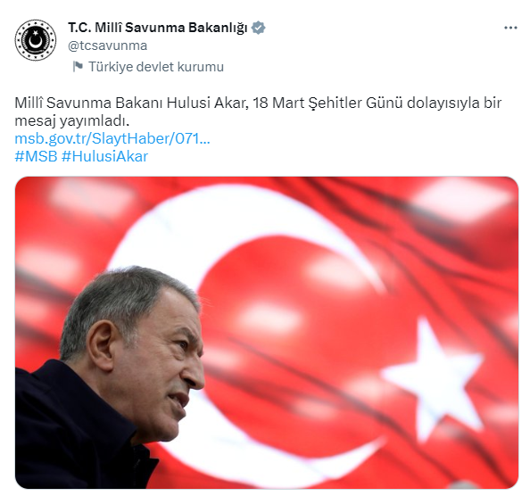The width and height of the screenshot is (530, 496).
Task: Select the #HulusiAkar hashtag
Action: click(x=104, y=156)
